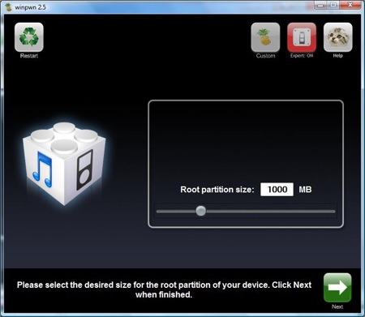Image resolution: width=365 pixels, height=317 pixels.
Task: Click the 'MB' unit label
Action: [305, 190]
